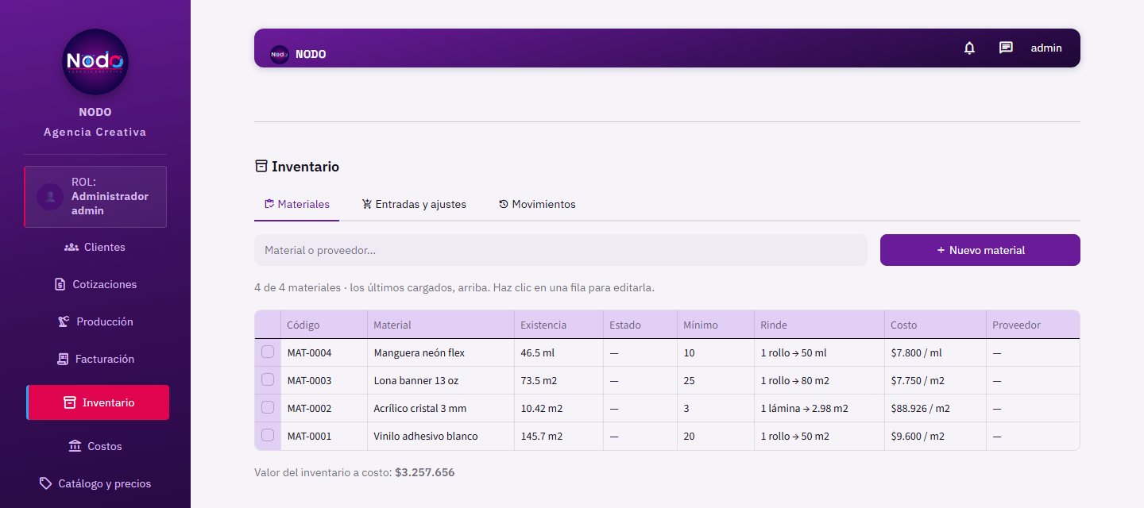Screen dimensions: 1144x508
Task: Check the box for MAT-0004
Action: [x=268, y=352]
